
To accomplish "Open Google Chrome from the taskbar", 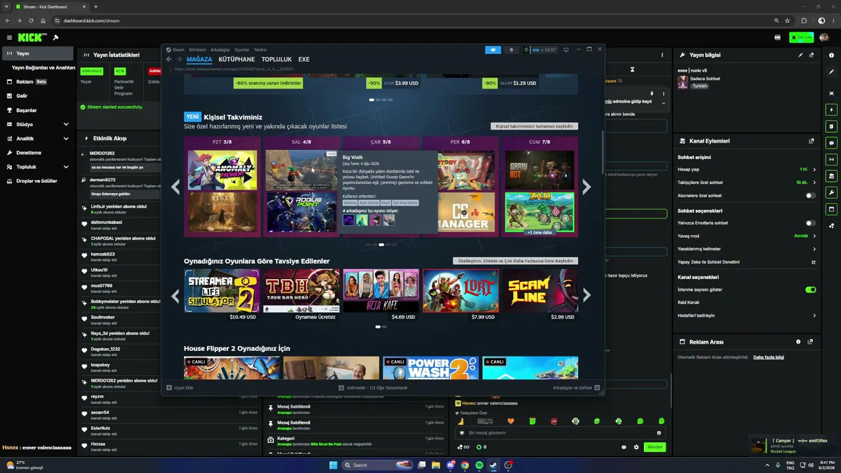I will (x=465, y=465).
